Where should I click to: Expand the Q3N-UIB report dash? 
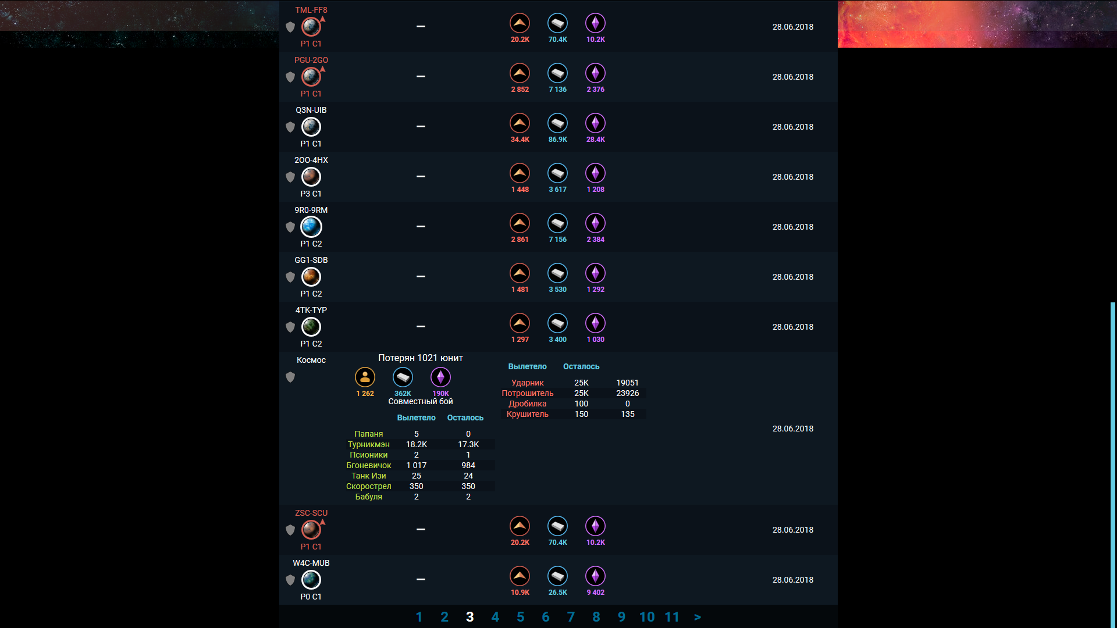pyautogui.click(x=421, y=126)
